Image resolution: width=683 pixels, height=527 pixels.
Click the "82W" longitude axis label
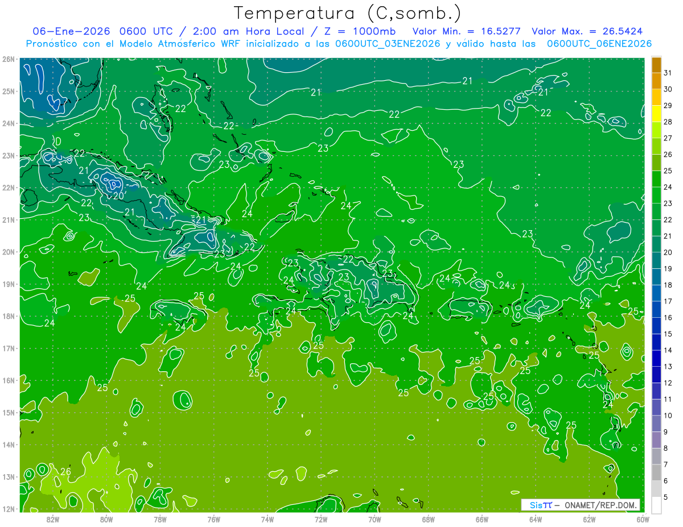53,519
